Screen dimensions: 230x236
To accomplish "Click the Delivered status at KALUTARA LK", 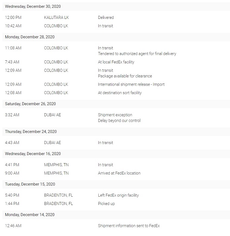I will pyautogui.click(x=106, y=18).
